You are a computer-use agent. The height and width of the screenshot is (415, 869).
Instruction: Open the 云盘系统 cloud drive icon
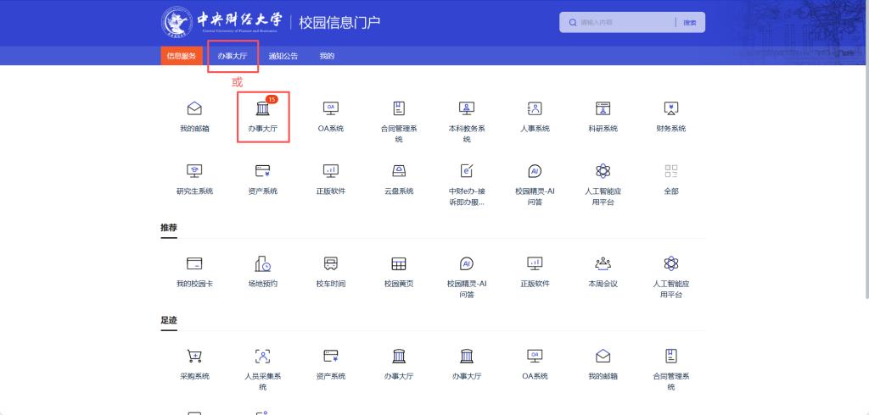point(398,171)
